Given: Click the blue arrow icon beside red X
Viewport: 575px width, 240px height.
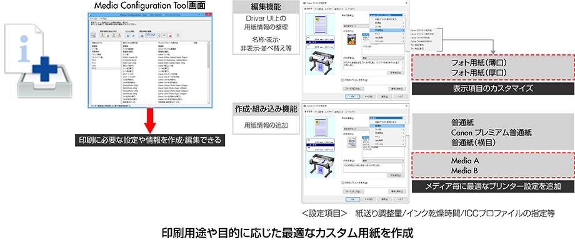Looking at the screenshot, I should point(164,35).
